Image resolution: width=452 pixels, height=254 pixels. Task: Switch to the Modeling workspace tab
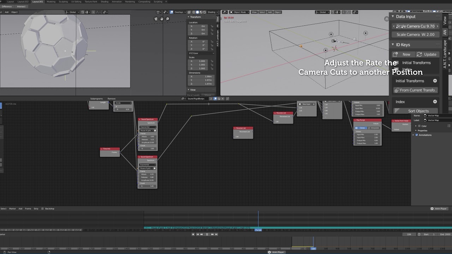pyautogui.click(x=51, y=1)
